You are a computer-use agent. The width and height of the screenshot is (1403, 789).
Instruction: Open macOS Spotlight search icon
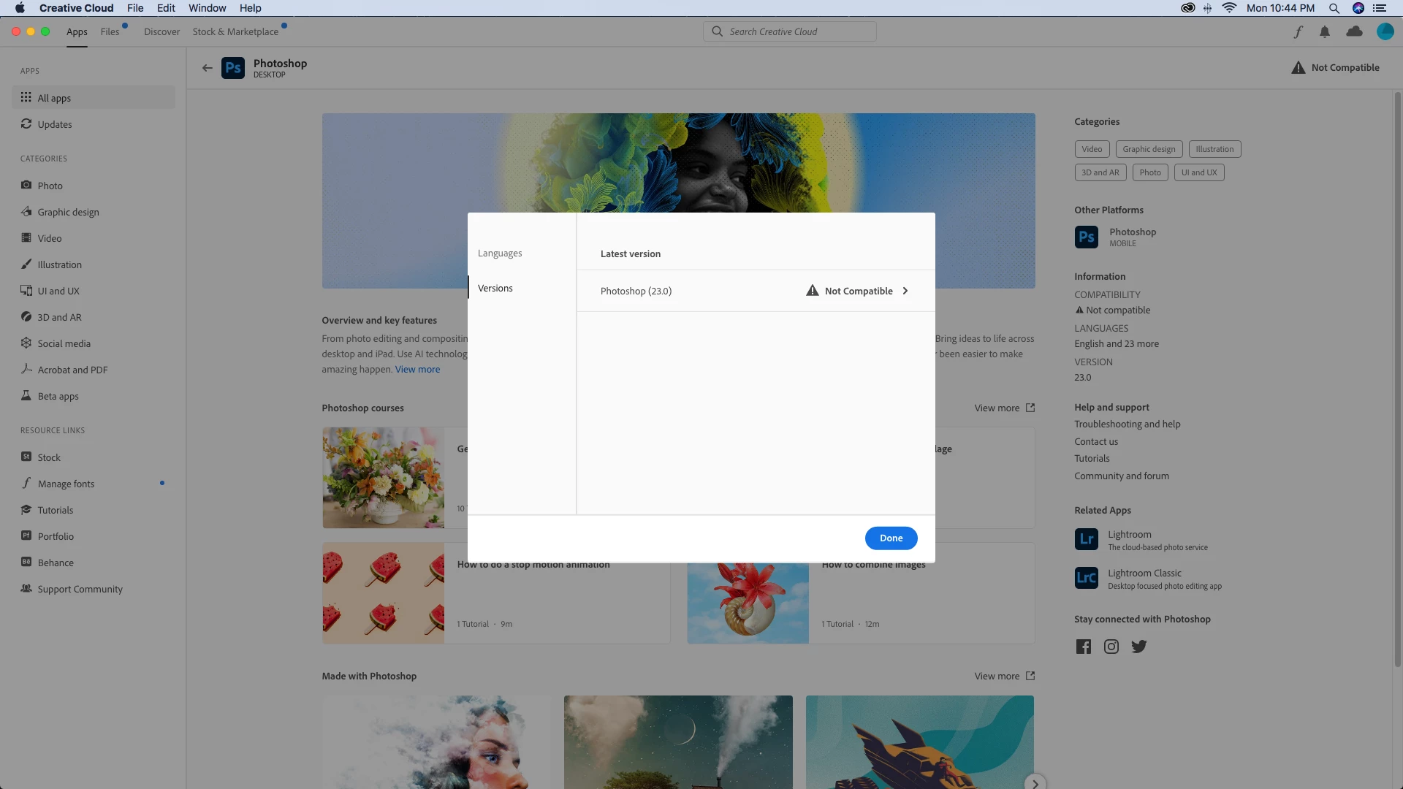tap(1334, 8)
